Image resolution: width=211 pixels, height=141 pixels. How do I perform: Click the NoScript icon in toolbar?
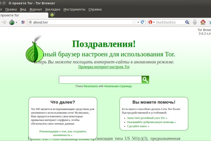click(23, 22)
